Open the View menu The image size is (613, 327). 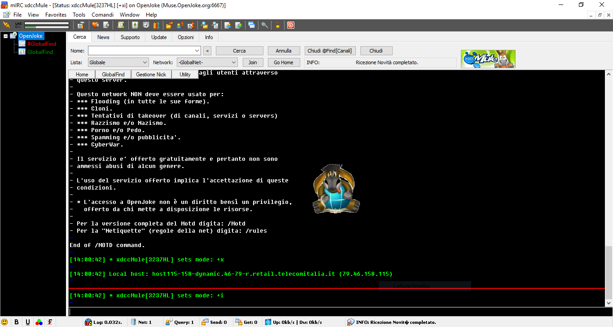tap(33, 15)
